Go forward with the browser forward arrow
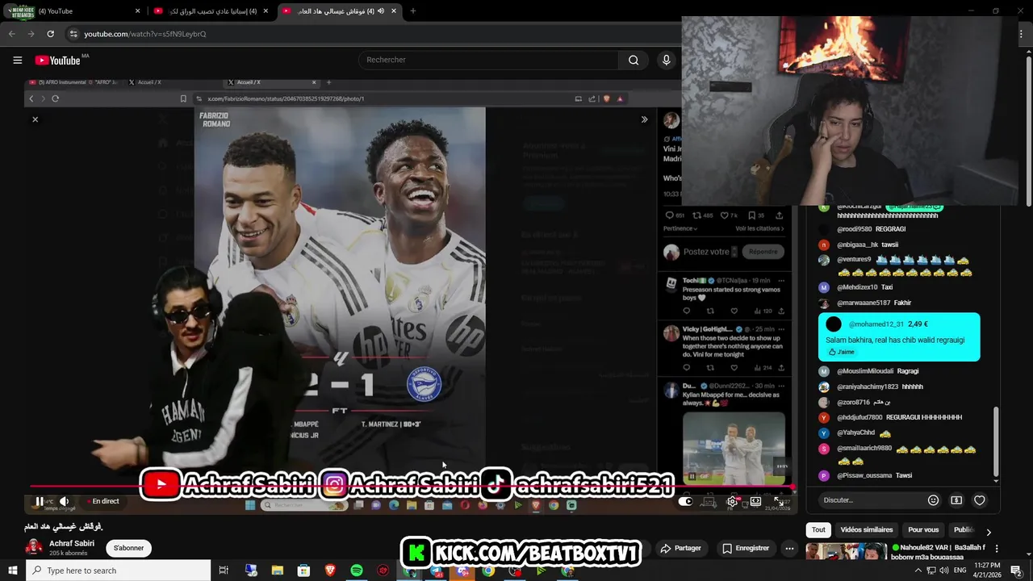 31,34
